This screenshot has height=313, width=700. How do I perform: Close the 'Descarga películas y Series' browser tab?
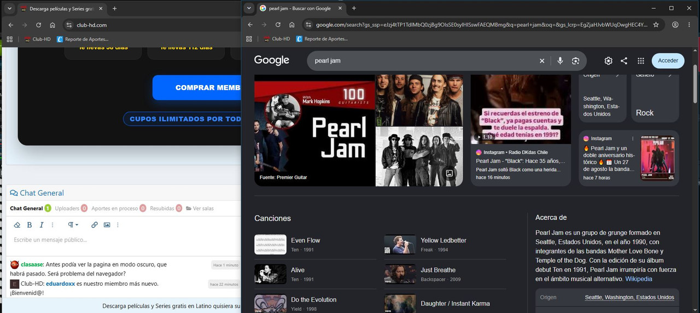tap(101, 9)
